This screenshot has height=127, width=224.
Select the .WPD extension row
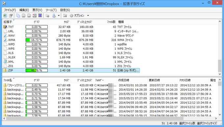71,44
